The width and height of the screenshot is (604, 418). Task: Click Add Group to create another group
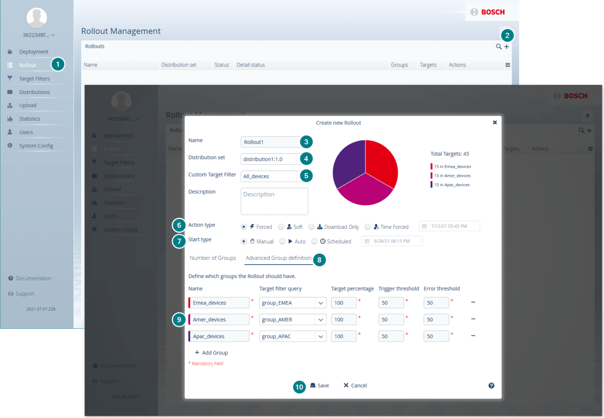click(211, 352)
